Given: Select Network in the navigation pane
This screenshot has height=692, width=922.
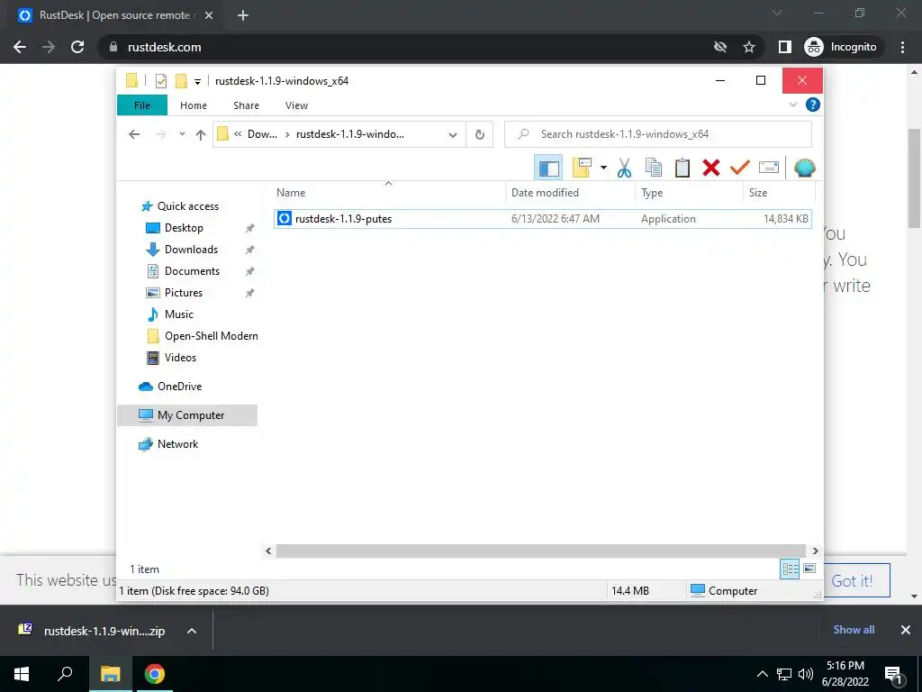Looking at the screenshot, I should click(177, 444).
